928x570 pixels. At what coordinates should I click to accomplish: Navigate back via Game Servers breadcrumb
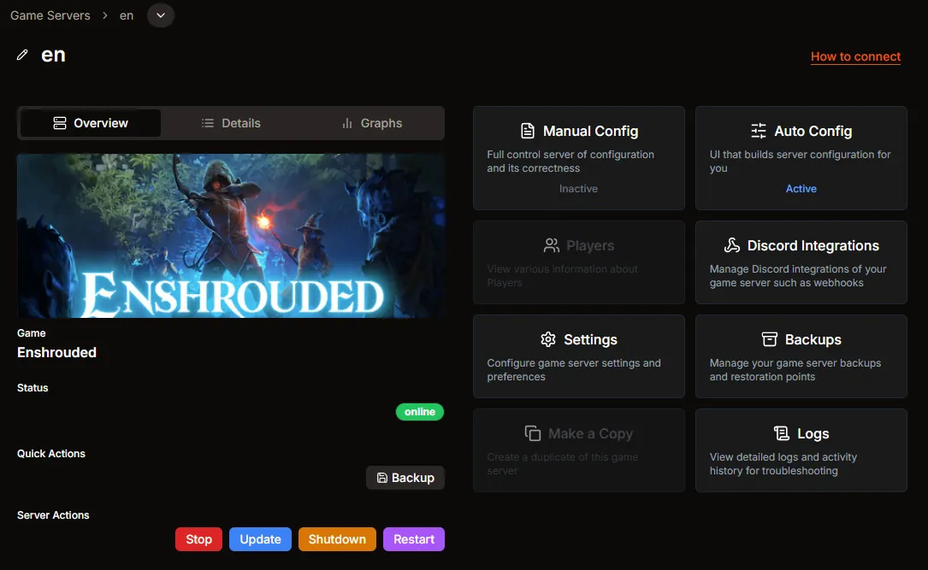[x=50, y=15]
